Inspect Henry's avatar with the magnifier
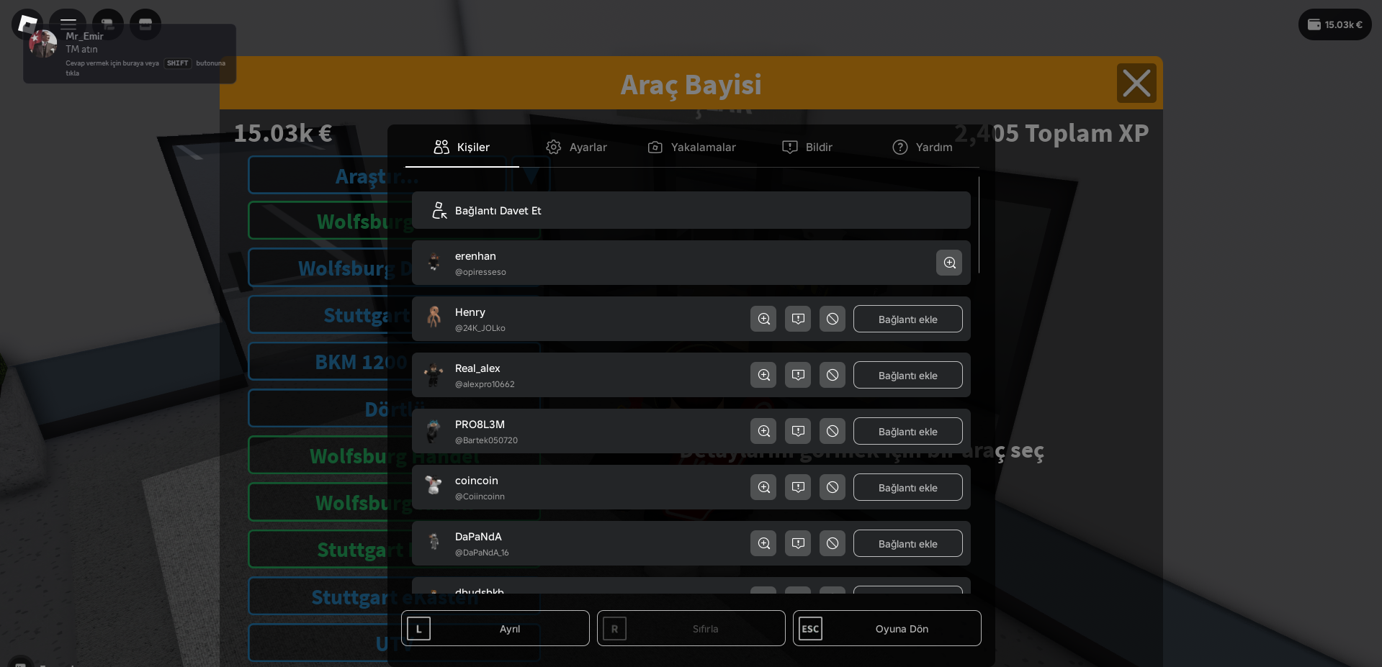 point(763,319)
